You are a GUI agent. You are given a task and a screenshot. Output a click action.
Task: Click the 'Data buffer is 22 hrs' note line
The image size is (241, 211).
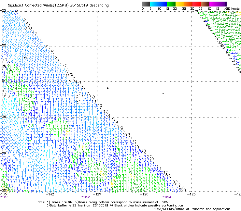click(78, 205)
